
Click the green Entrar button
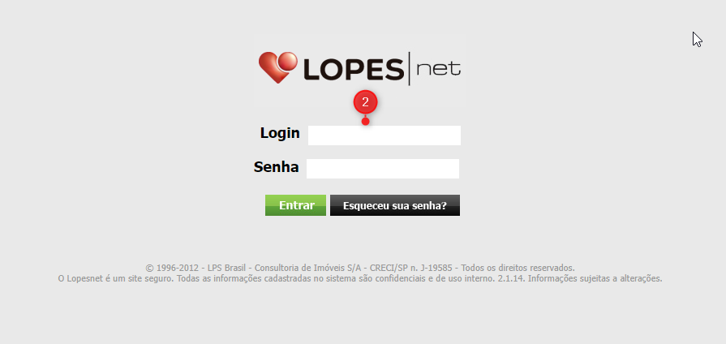(295, 205)
